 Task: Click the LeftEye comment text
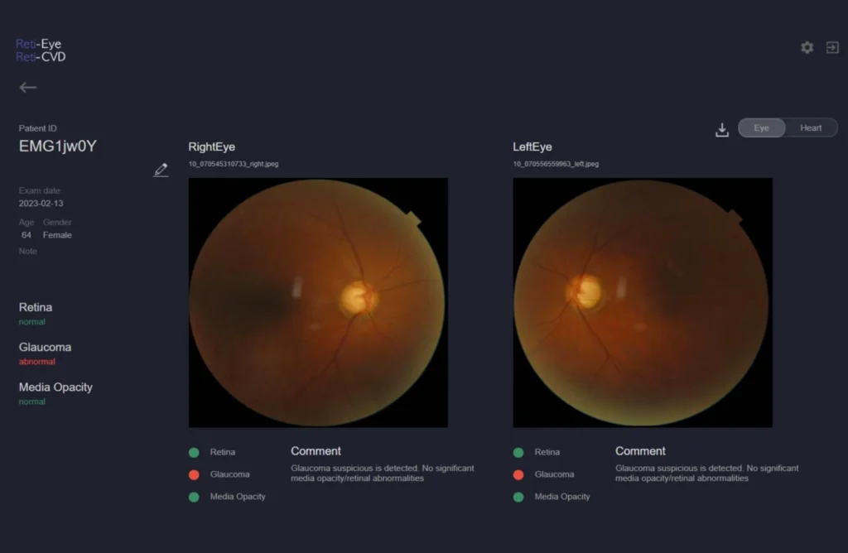pyautogui.click(x=707, y=473)
